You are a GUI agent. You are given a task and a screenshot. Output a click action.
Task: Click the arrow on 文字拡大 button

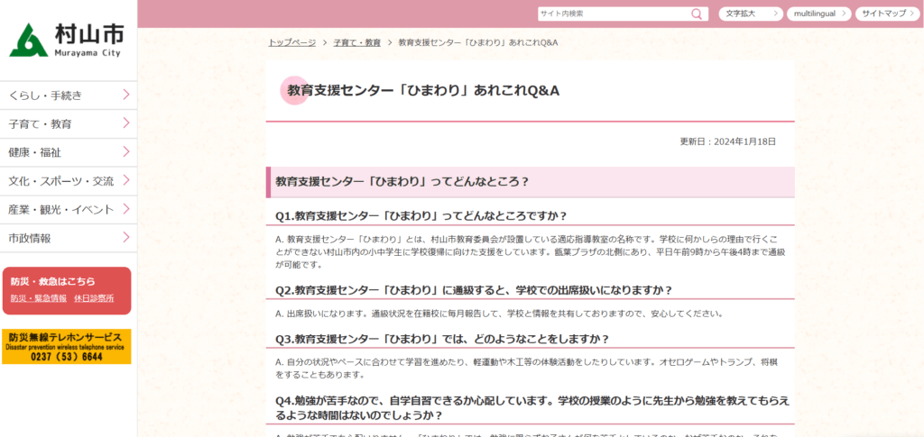775,14
